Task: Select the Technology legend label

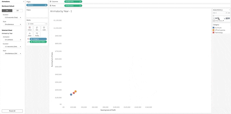Action: pyautogui.click(x=219, y=32)
